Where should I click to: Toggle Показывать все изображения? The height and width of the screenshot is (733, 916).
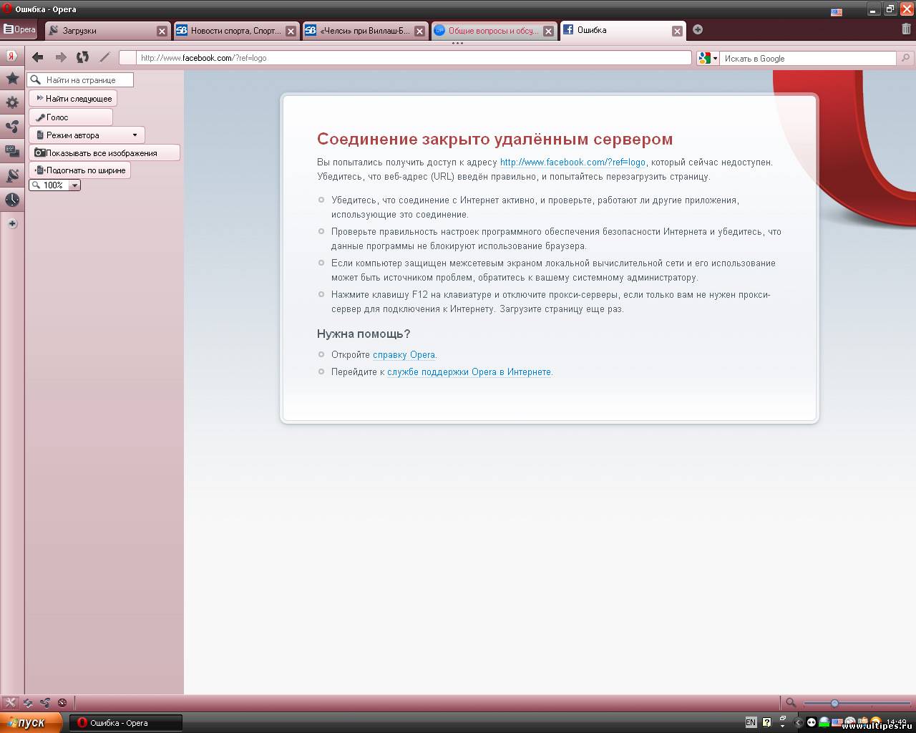coord(104,152)
